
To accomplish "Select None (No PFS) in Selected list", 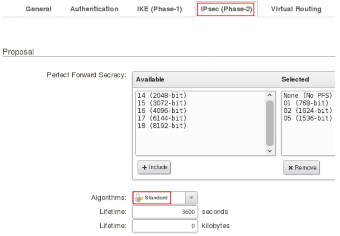I will [x=307, y=96].
